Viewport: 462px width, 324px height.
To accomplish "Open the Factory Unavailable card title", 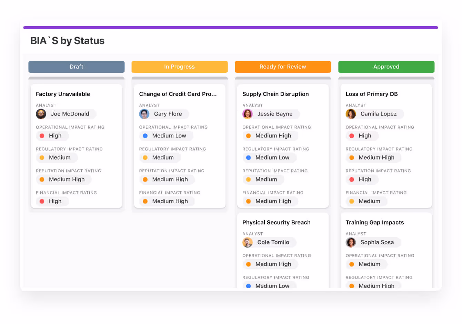I will 63,94.
